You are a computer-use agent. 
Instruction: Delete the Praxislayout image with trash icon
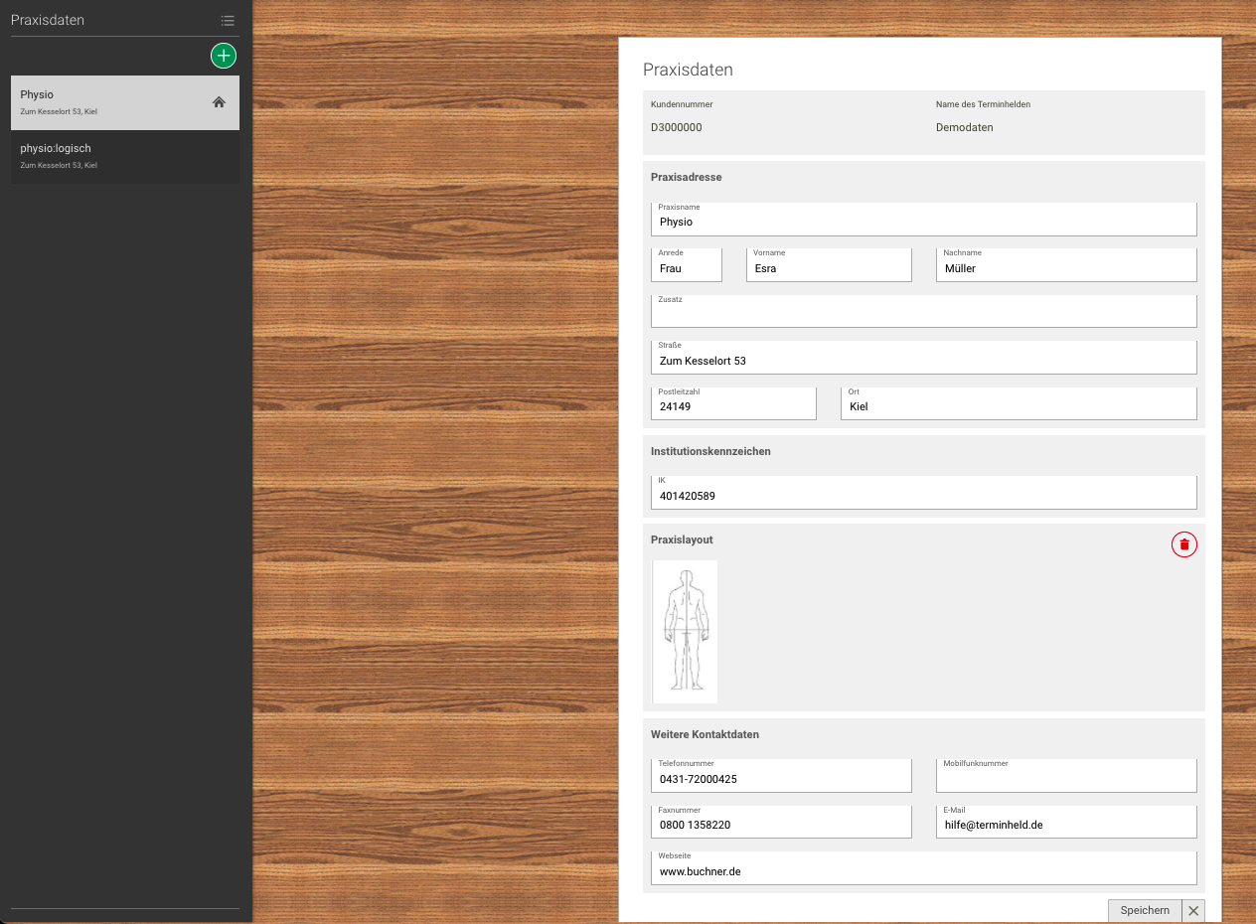1183,544
